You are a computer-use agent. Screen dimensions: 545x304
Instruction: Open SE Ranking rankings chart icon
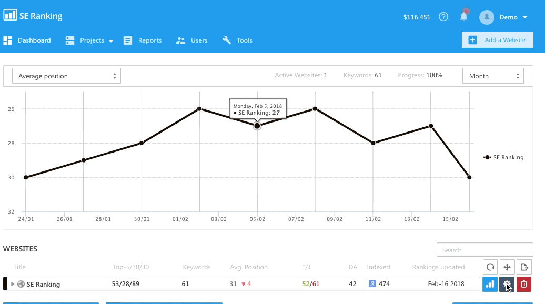[490, 284]
